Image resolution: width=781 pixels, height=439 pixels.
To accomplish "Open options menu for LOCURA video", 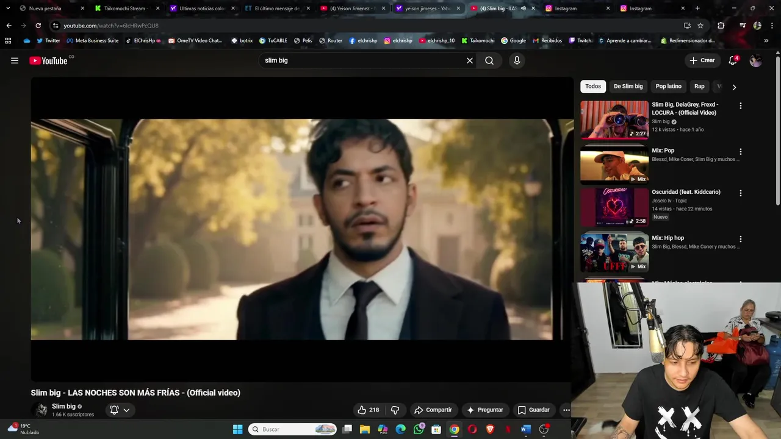I will tap(741, 105).
